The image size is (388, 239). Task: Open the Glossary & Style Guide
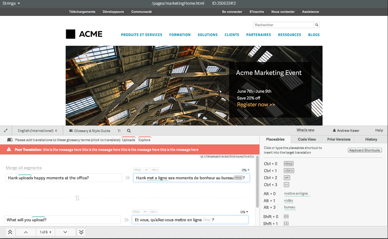click(90, 131)
